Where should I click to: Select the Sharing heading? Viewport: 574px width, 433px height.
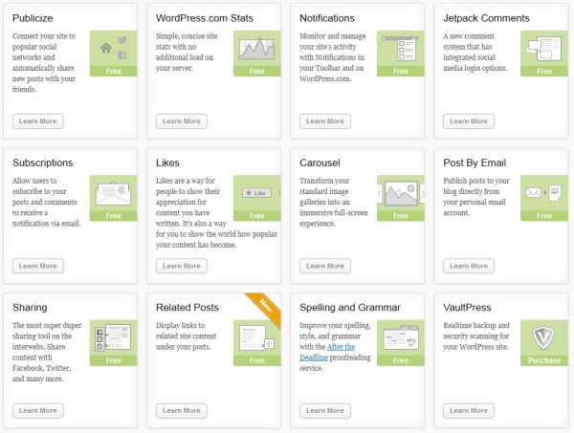pyautogui.click(x=30, y=308)
